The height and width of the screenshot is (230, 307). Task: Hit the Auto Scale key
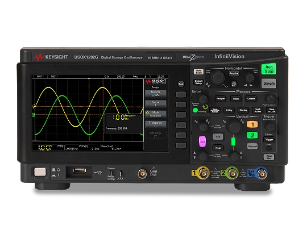point(198,72)
